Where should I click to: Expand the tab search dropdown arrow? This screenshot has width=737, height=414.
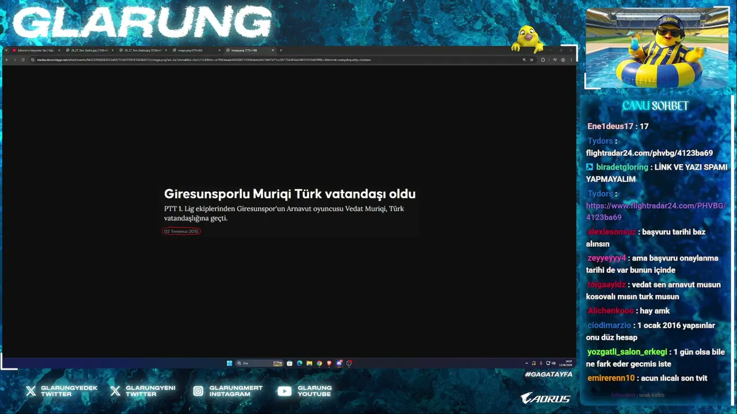tap(6, 51)
